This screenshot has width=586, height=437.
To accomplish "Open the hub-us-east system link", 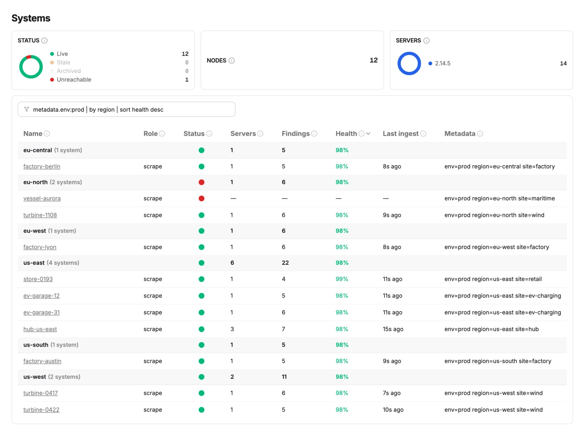I will click(x=40, y=329).
